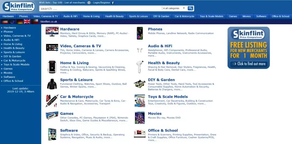Expand 'more...' under Video, Cameras & TV

[x=92, y=53]
